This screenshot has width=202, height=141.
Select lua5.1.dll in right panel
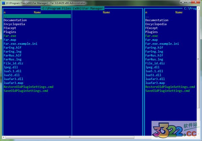click(154, 71)
